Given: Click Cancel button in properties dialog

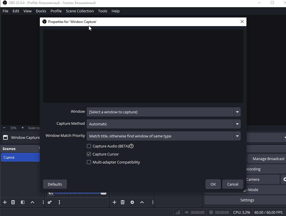Looking at the screenshot, I should 233,184.
